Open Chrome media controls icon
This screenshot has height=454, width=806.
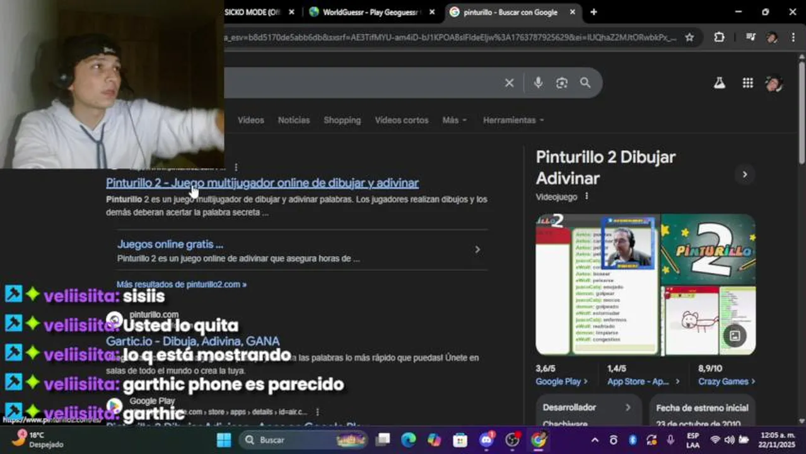pos(751,37)
